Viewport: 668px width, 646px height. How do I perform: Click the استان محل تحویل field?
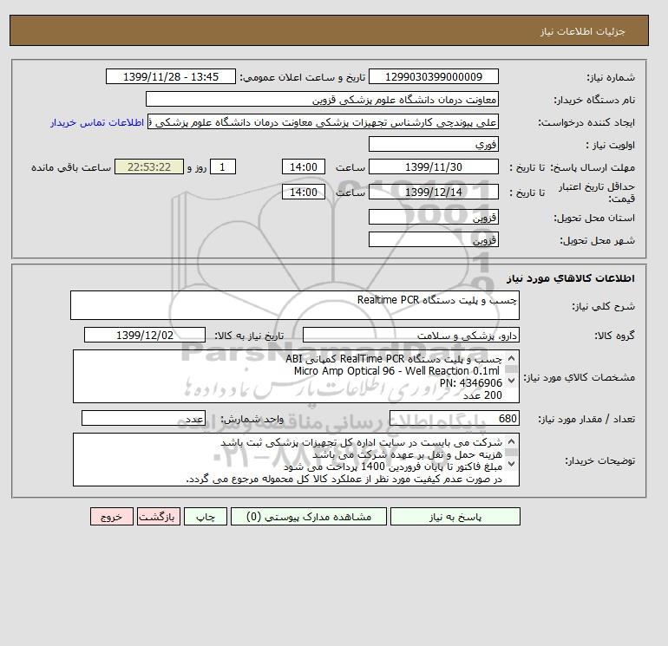click(433, 217)
